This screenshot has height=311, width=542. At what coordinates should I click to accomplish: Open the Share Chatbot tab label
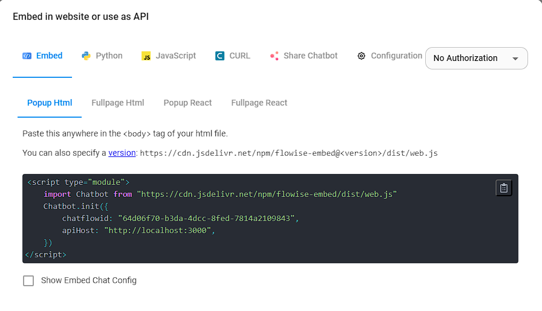310,56
